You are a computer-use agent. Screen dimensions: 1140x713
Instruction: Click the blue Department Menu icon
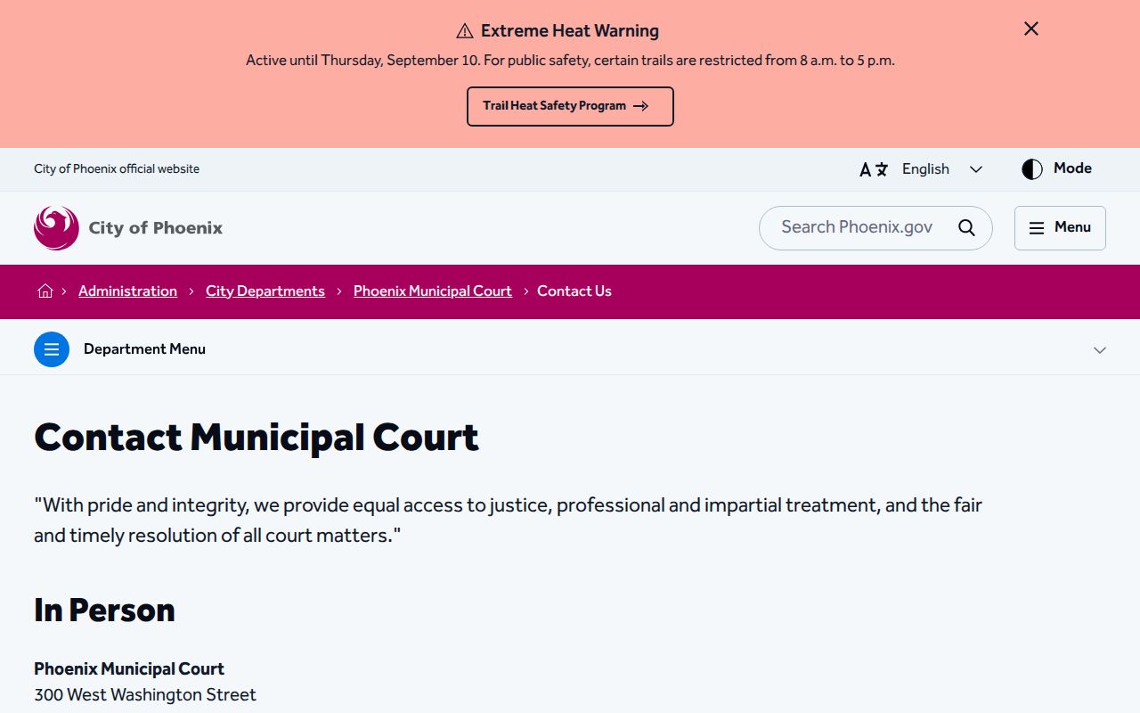(52, 349)
